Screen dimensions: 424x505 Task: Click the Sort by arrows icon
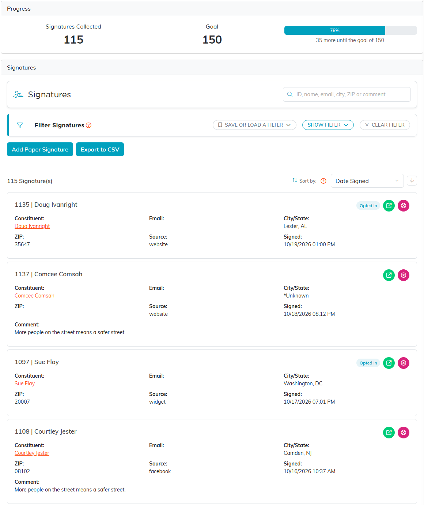point(295,180)
